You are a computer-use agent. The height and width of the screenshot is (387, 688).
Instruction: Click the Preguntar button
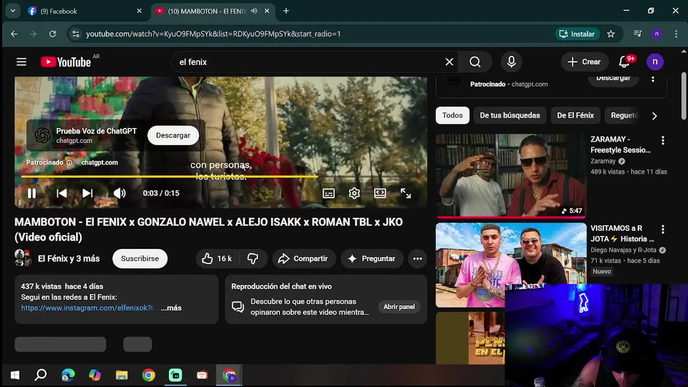pyautogui.click(x=371, y=259)
